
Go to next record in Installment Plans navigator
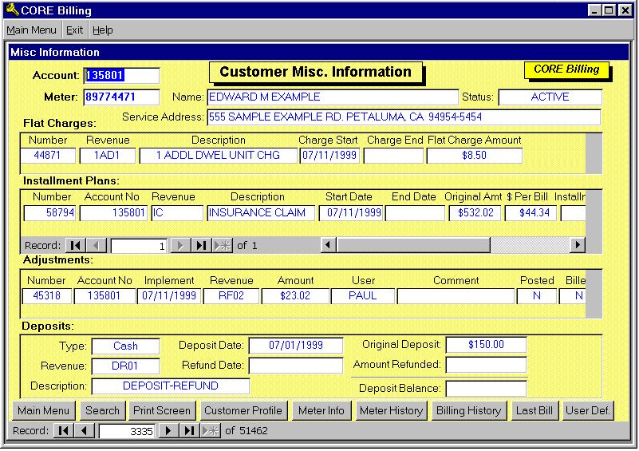click(x=180, y=246)
